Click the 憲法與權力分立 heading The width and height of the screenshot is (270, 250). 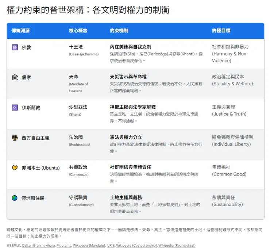pos(126,137)
